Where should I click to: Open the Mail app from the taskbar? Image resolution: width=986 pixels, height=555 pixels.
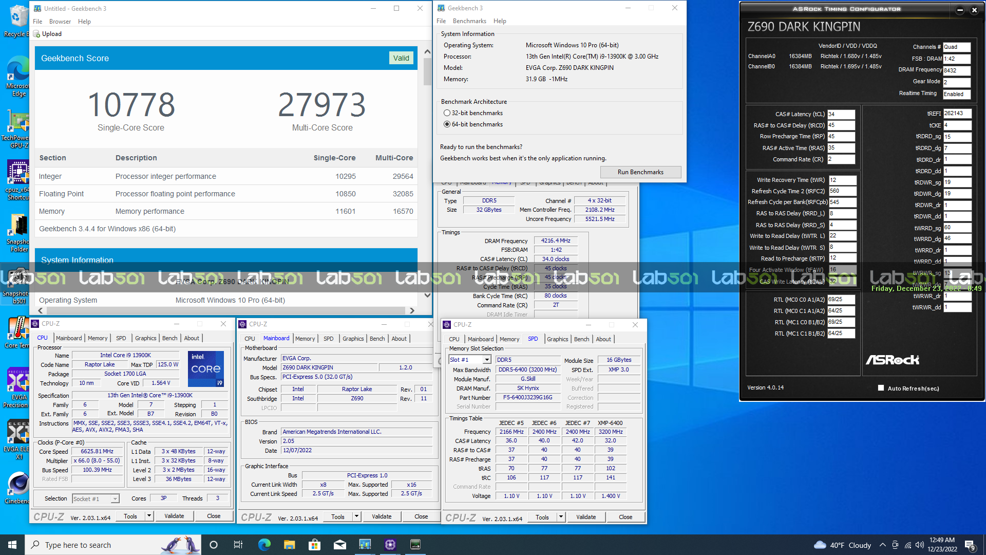point(339,545)
